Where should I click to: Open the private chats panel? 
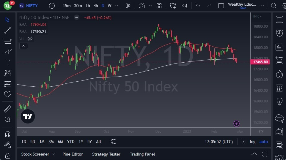[x=279, y=132]
